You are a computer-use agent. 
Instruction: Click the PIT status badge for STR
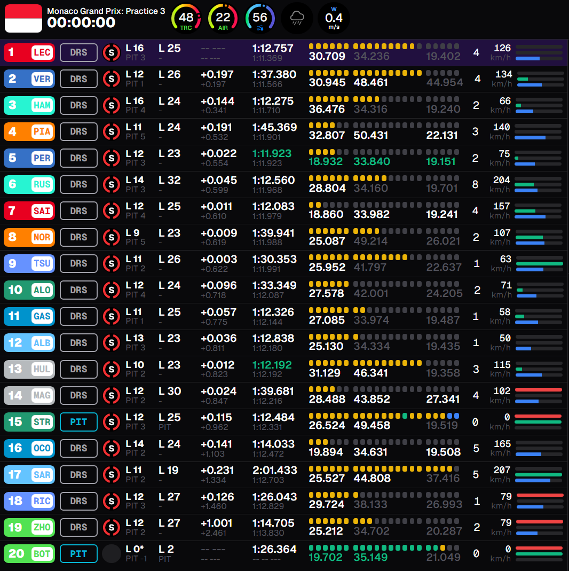tap(78, 421)
